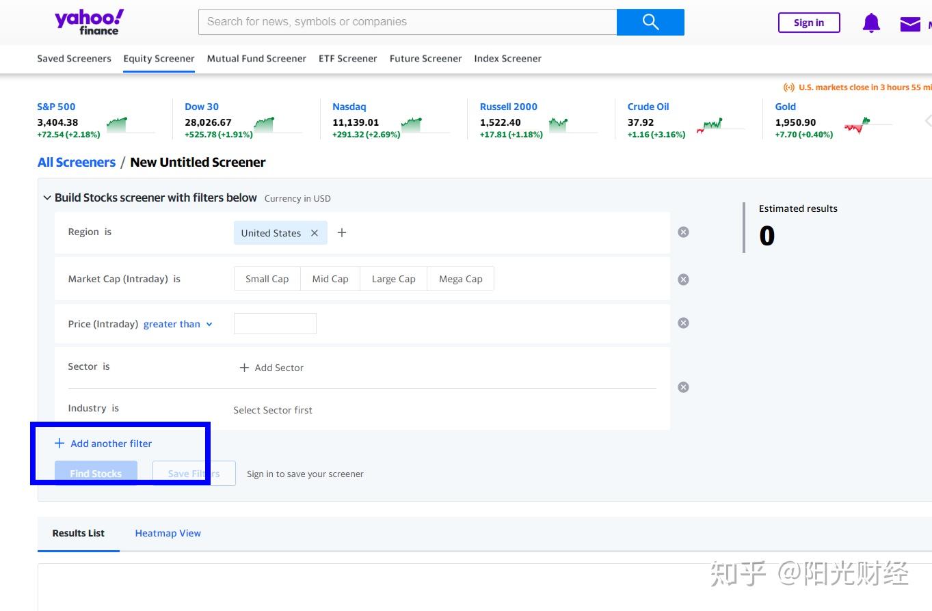Collapse the Build Stocks screener section
The height and width of the screenshot is (611, 932).
click(47, 198)
